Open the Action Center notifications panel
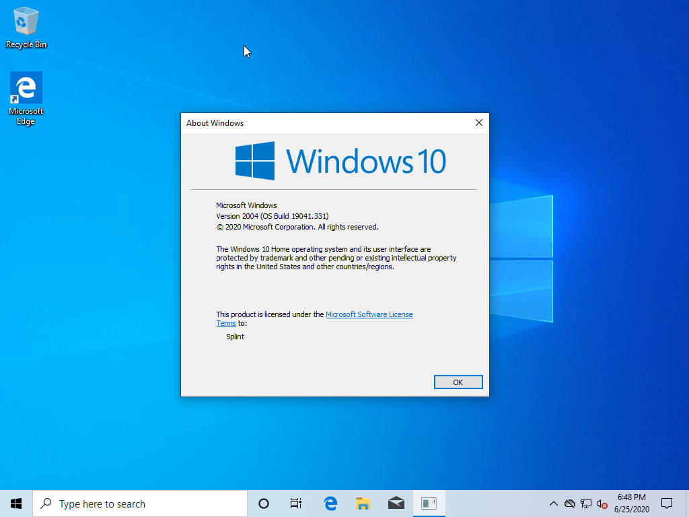This screenshot has height=517, width=689. coord(667,504)
